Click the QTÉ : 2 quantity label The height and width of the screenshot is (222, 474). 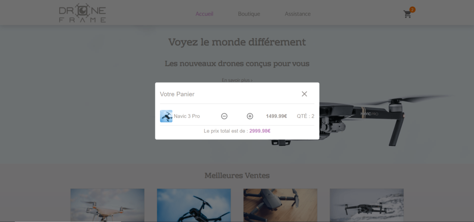point(306,116)
